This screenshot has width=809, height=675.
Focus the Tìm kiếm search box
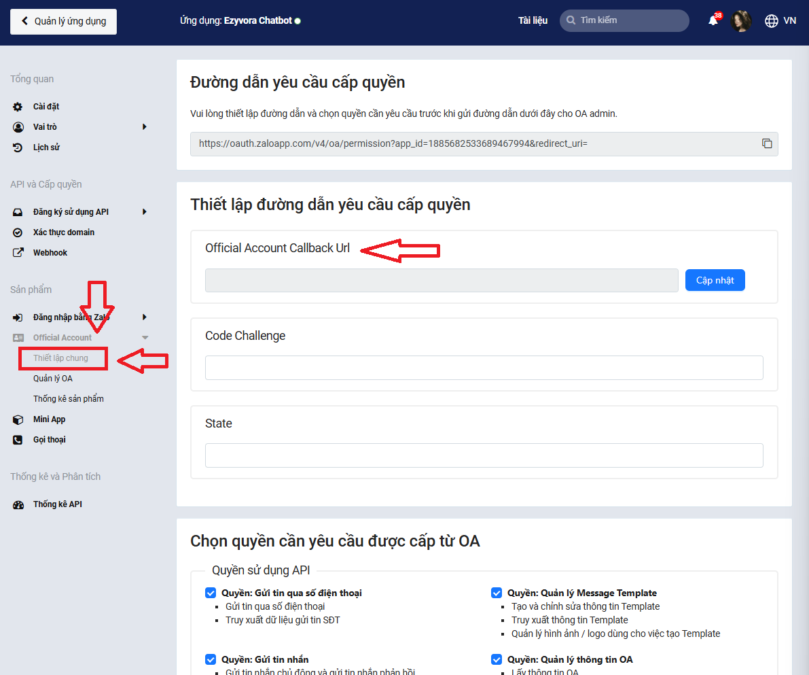[624, 20]
